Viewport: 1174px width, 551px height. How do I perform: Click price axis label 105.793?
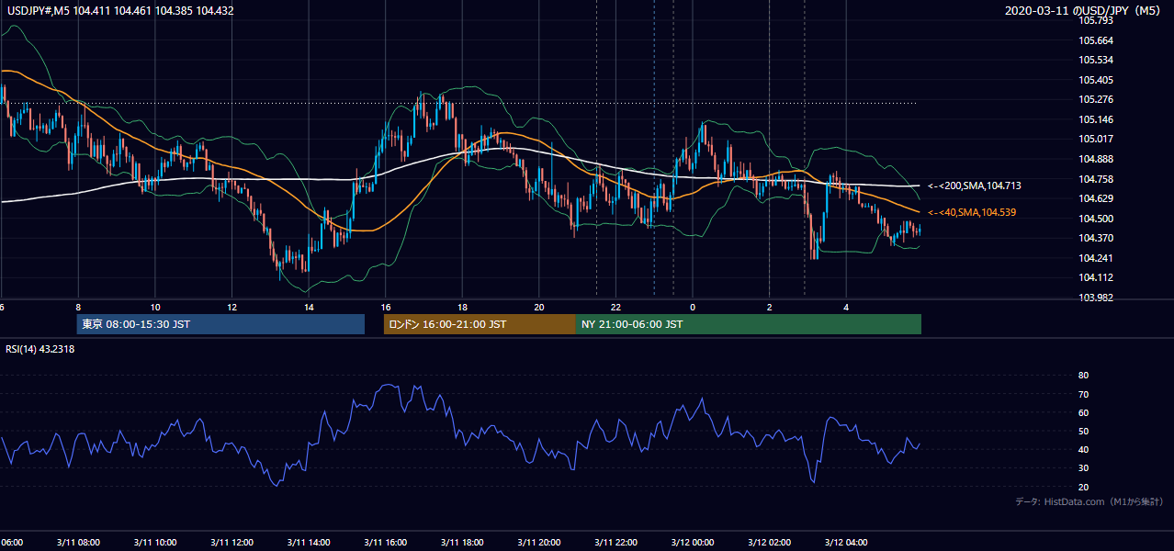pos(1096,20)
